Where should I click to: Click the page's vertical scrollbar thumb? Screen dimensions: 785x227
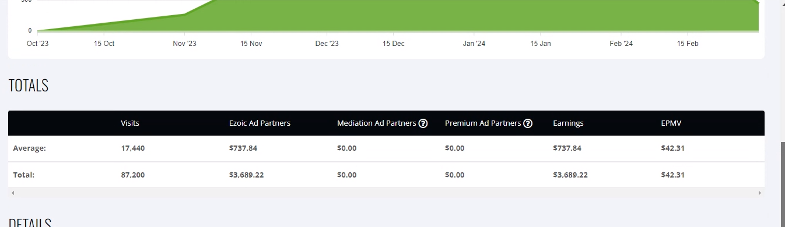coord(782,184)
